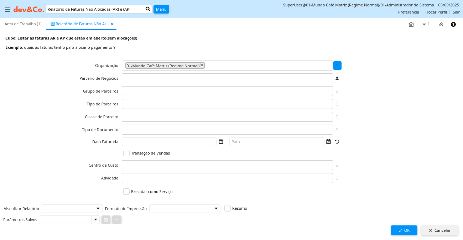Click the search magnifier icon

pyautogui.click(x=148, y=9)
